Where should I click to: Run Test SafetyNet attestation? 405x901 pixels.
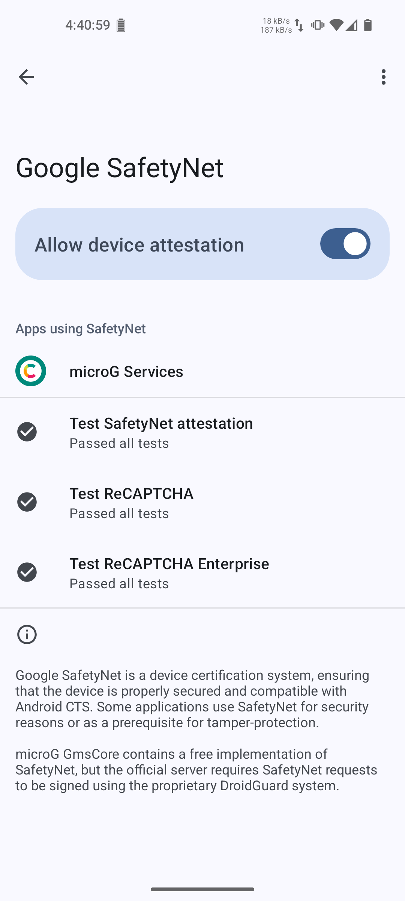(161, 432)
